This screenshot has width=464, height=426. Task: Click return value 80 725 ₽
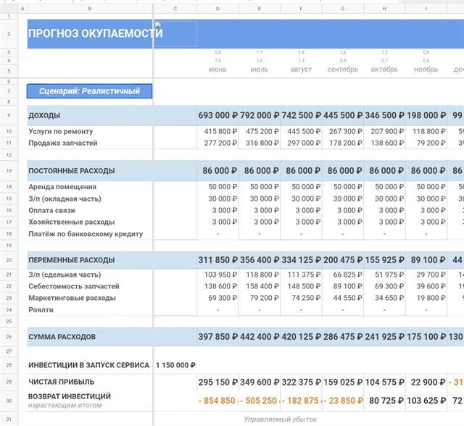click(386, 401)
